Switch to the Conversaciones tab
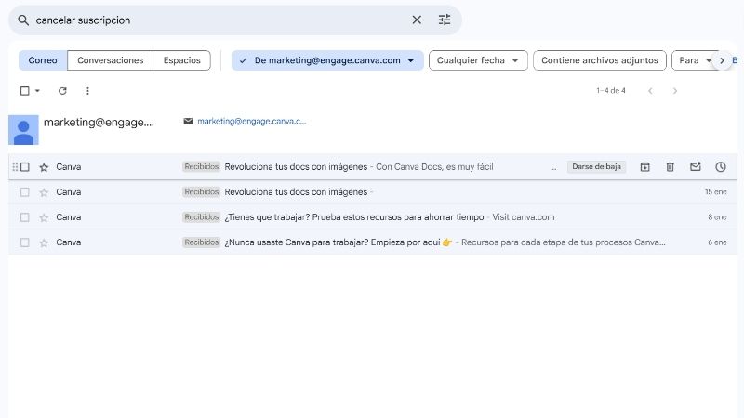The width and height of the screenshot is (744, 418). point(110,60)
